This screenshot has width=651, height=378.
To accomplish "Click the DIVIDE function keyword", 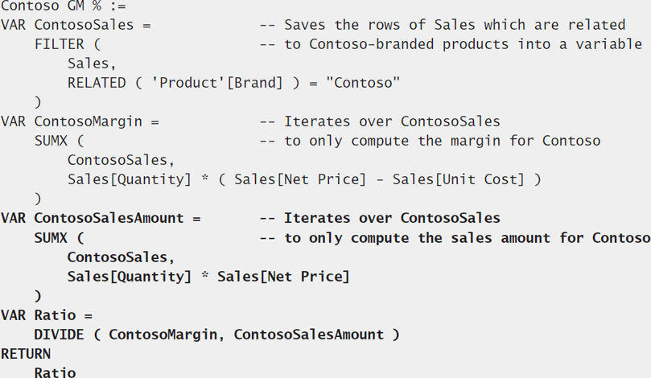I will click(59, 335).
